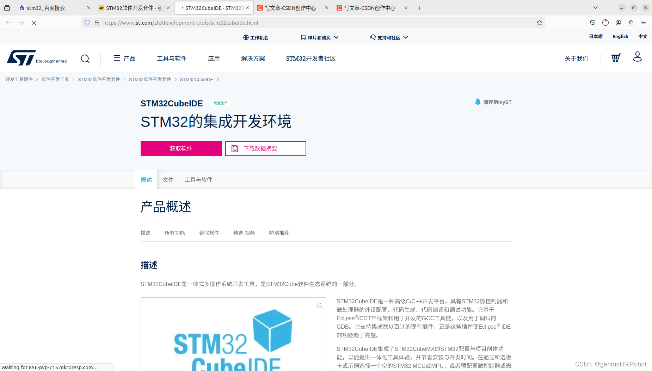Viewport: 652px width, 371px height.
Task: Go back with the browser back arrow
Action: [8, 23]
